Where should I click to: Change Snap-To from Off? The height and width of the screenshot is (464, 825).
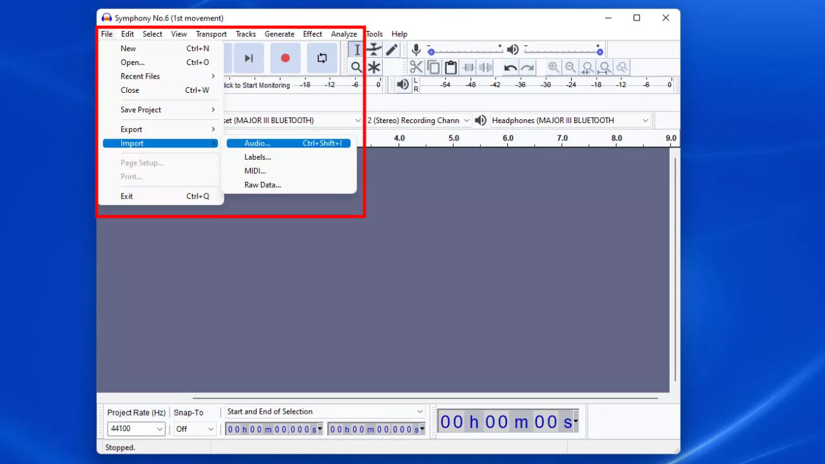pyautogui.click(x=193, y=429)
